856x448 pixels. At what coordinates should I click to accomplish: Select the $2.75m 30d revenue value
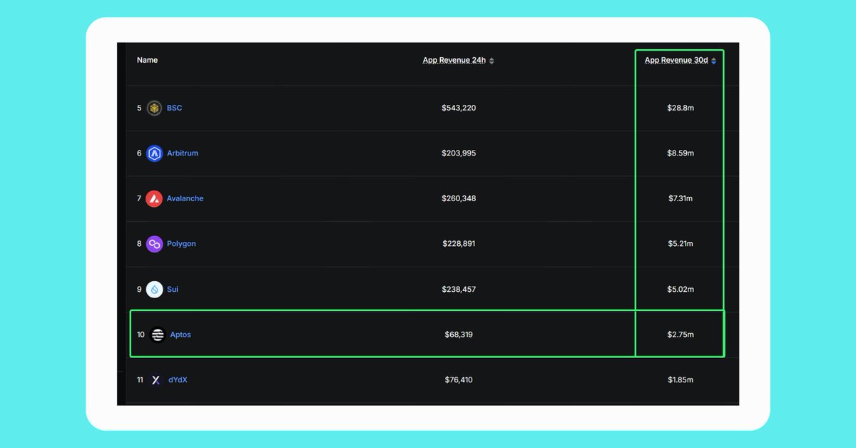(x=680, y=335)
